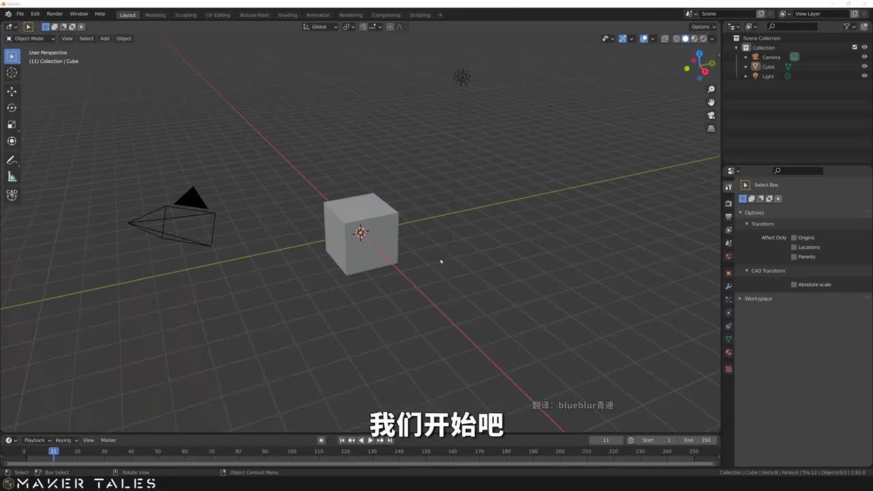Open the File menu
The width and height of the screenshot is (873, 491).
click(x=20, y=14)
